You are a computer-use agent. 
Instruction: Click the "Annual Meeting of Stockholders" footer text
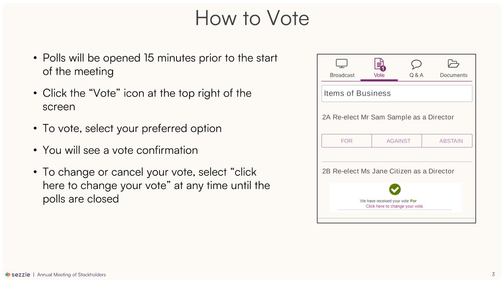pos(71,275)
